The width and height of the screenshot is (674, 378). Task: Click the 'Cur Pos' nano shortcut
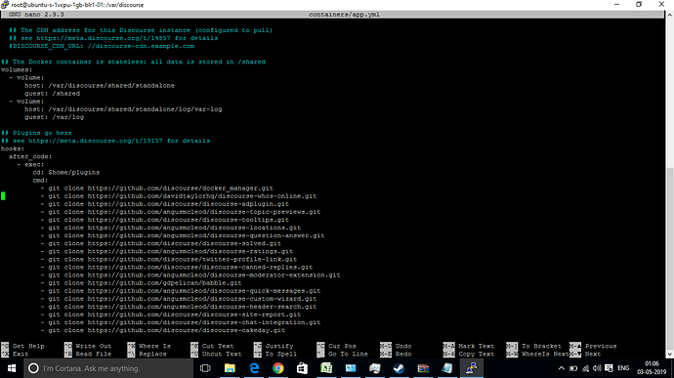pos(342,346)
